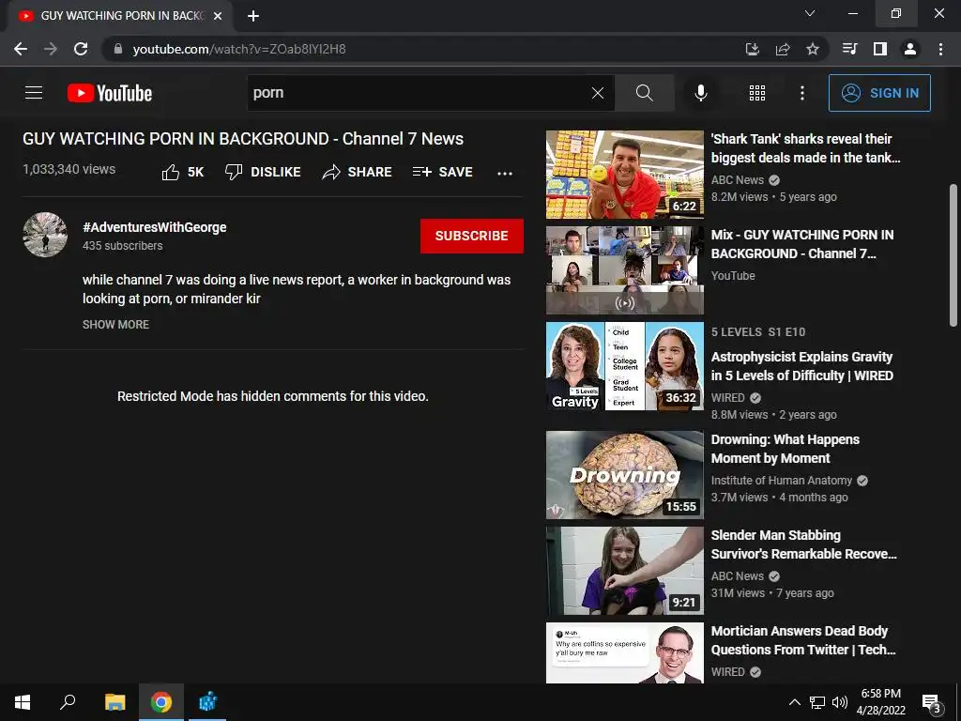Click the page vertical scrollbar
Image resolution: width=961 pixels, height=721 pixels.
coord(953,255)
